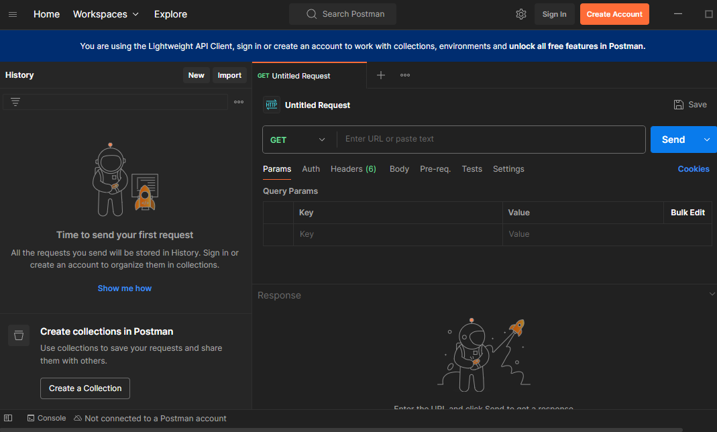
Task: Minimize the Postman window
Action: point(678,14)
